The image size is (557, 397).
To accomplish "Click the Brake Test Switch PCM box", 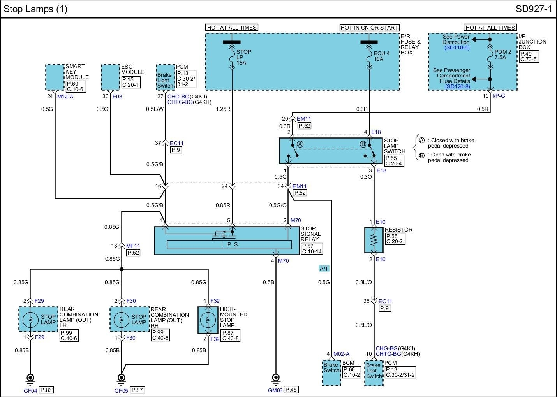I will click(x=374, y=373).
